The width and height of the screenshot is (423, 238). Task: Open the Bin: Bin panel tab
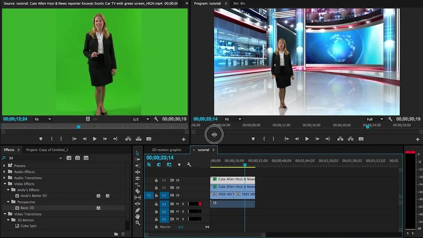(x=239, y=3)
